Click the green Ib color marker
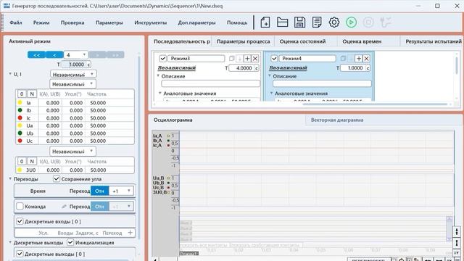 click(x=20, y=110)
